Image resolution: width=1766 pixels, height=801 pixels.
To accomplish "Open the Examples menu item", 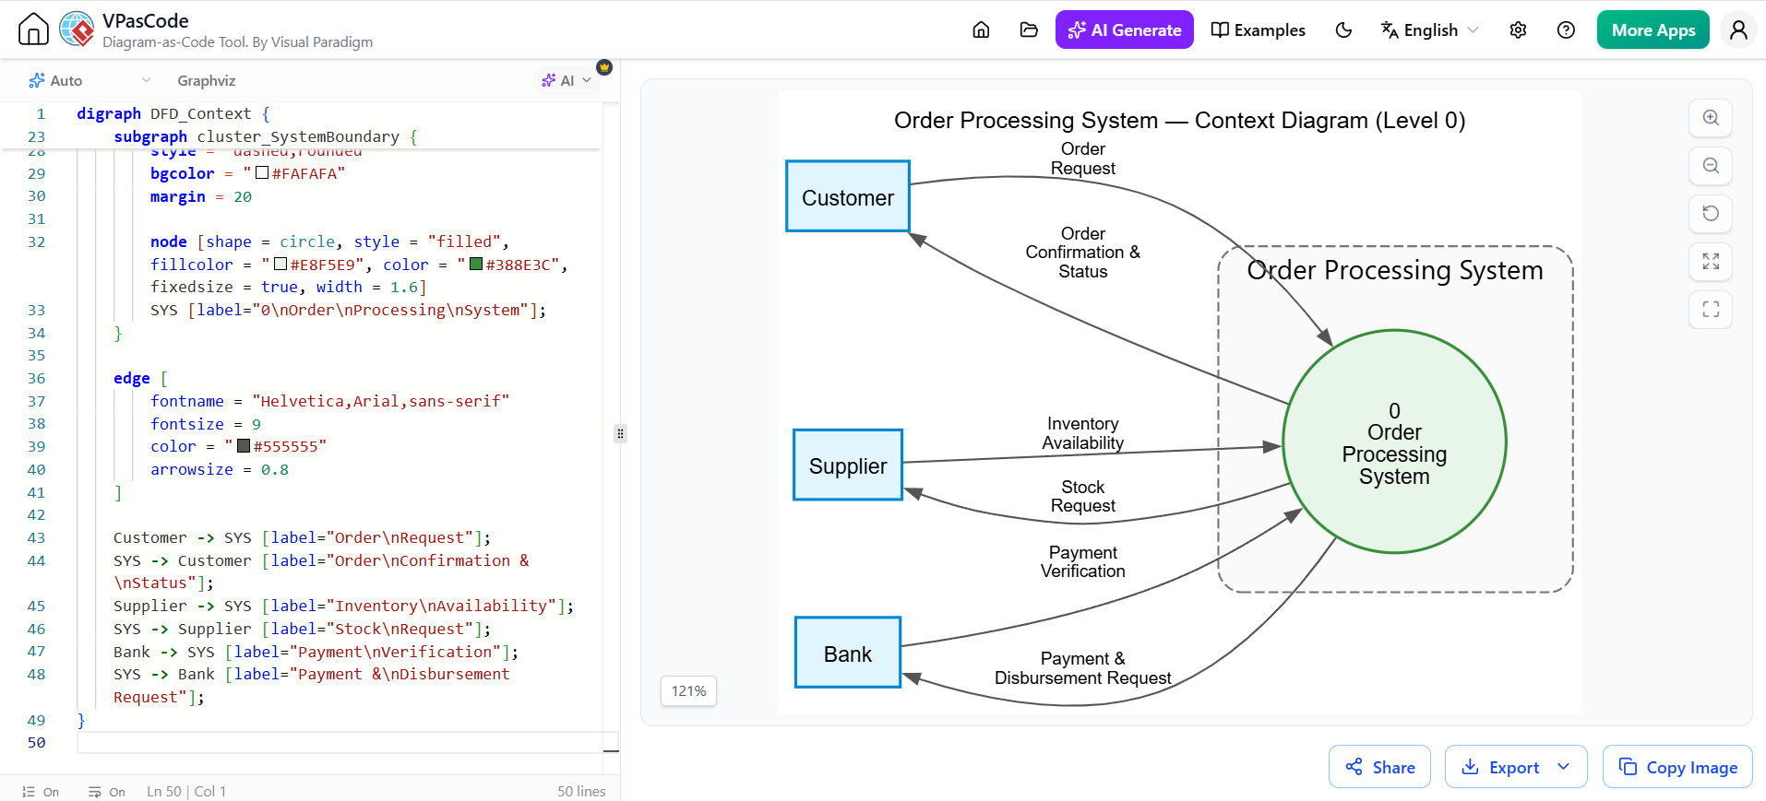I will click(x=1258, y=29).
